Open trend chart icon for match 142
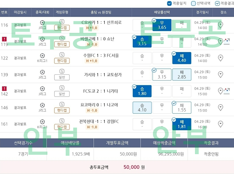Screen dimensions: 234x174 tap(227, 91)
